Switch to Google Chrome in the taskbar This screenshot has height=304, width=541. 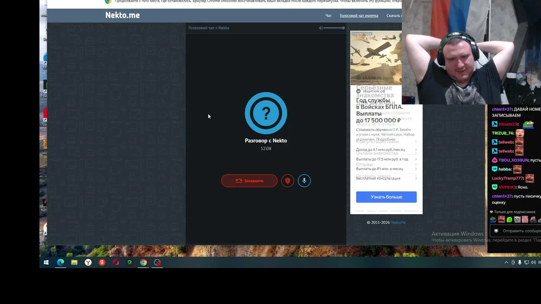click(143, 263)
